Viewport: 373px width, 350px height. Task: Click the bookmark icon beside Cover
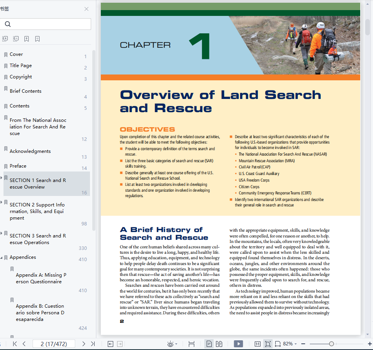[6, 55]
